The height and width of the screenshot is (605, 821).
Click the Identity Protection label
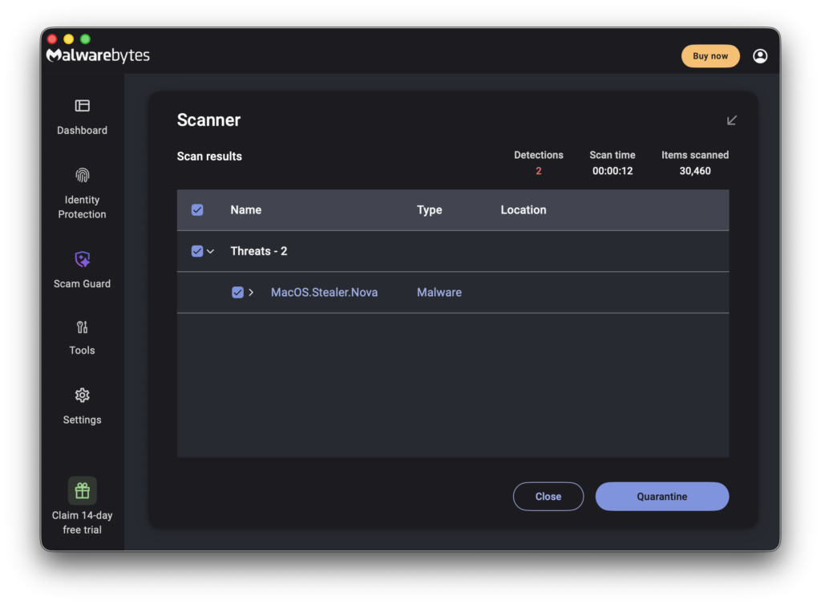pos(83,207)
